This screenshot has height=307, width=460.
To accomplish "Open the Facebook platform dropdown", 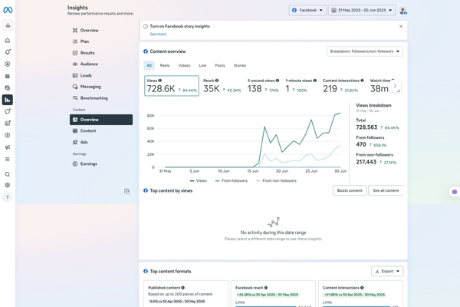I will coord(307,11).
